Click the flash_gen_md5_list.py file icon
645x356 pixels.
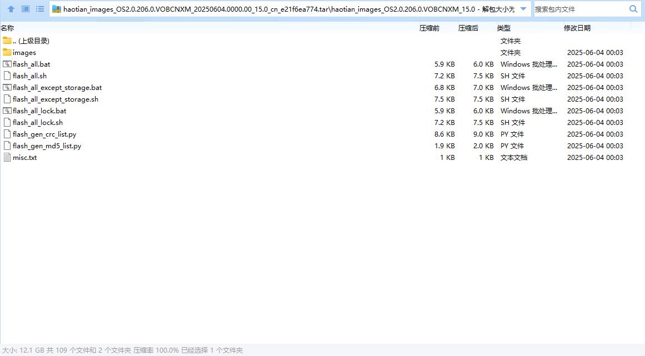pos(7,146)
